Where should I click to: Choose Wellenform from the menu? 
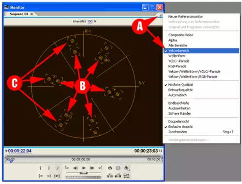pyautogui.click(x=177, y=56)
